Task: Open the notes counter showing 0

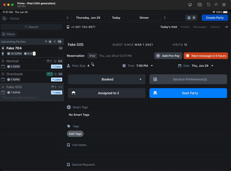Action: coord(191,18)
